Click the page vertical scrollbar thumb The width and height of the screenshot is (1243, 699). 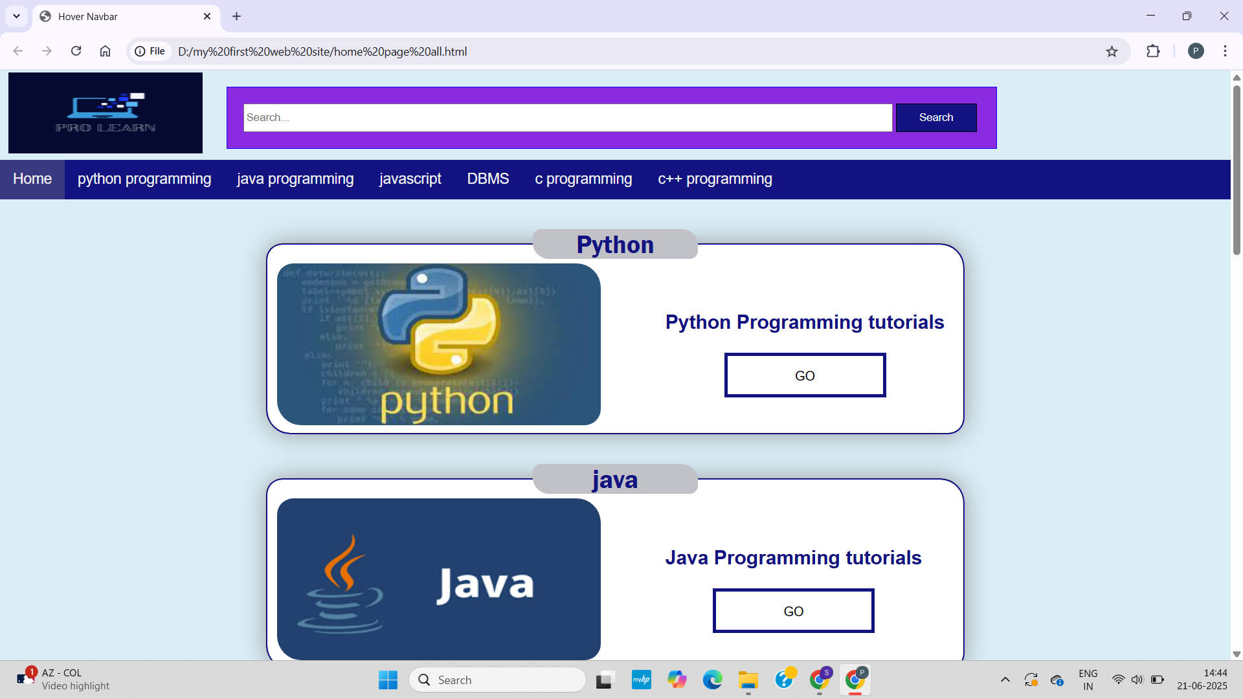coord(1237,170)
